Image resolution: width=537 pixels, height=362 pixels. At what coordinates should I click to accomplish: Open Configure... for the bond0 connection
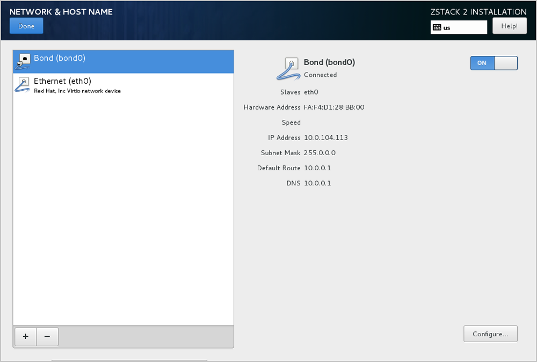pyautogui.click(x=490, y=334)
